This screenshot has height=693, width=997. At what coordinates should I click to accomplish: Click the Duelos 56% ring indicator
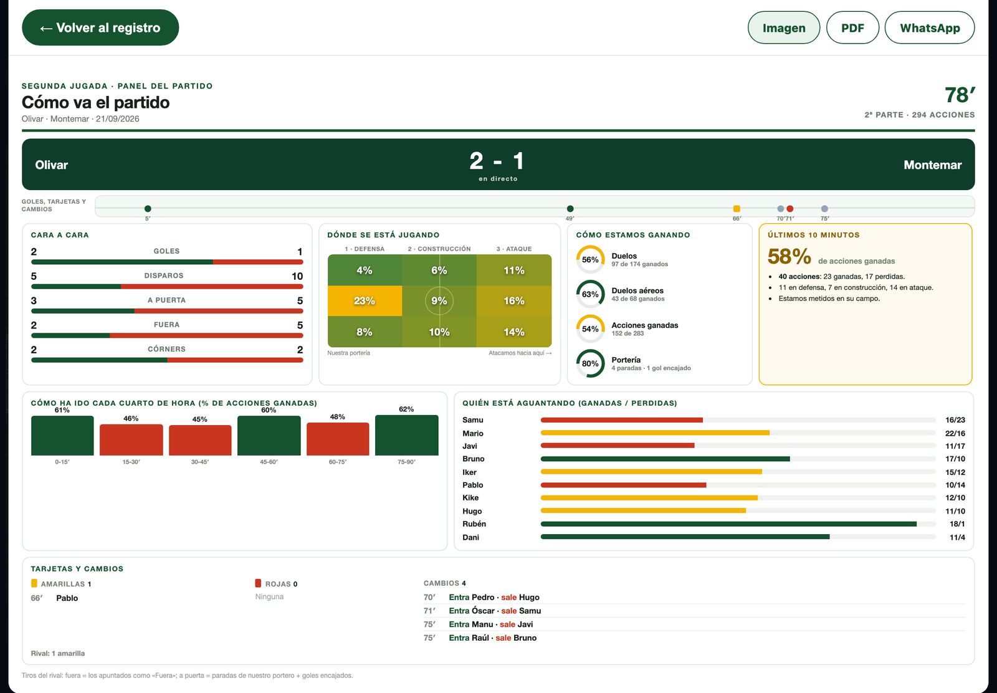(x=590, y=260)
